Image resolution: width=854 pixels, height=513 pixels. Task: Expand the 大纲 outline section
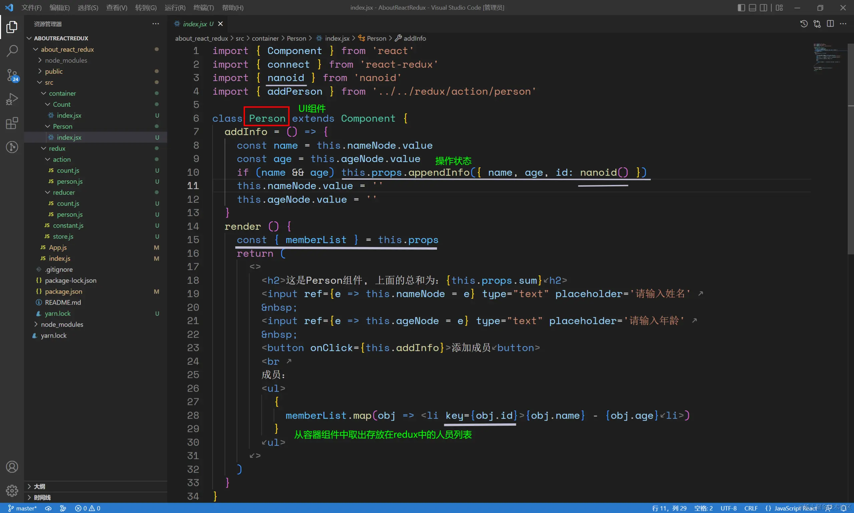[39, 486]
